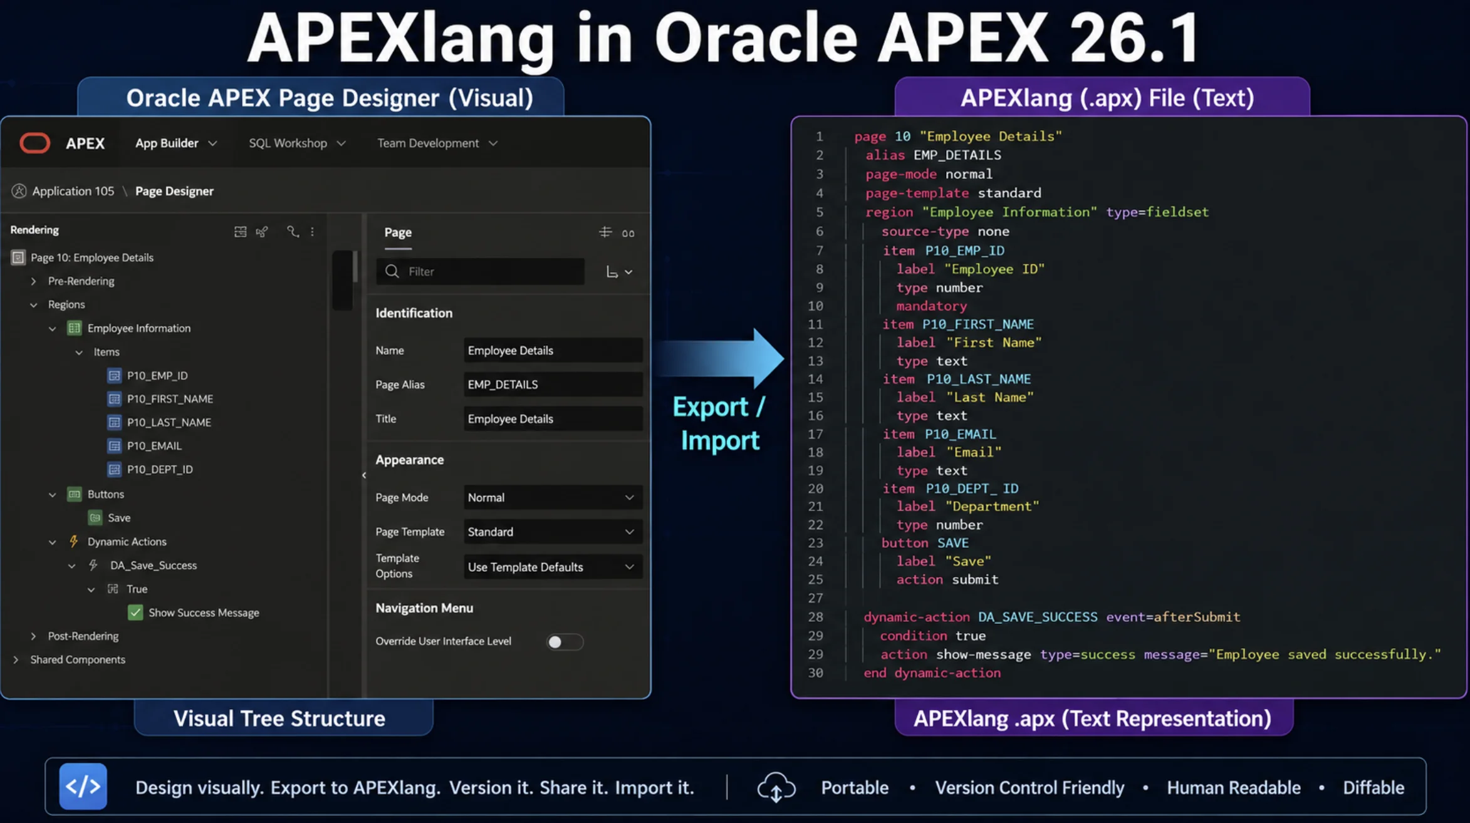Click the Page Alias field EMP_DETAILS
This screenshot has height=823, width=1470.
pos(553,385)
